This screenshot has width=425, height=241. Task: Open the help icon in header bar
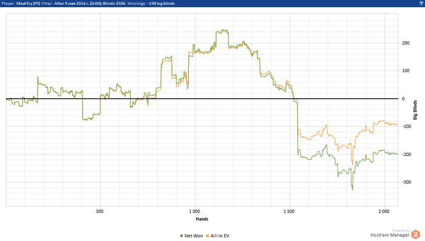pyautogui.click(x=421, y=3)
